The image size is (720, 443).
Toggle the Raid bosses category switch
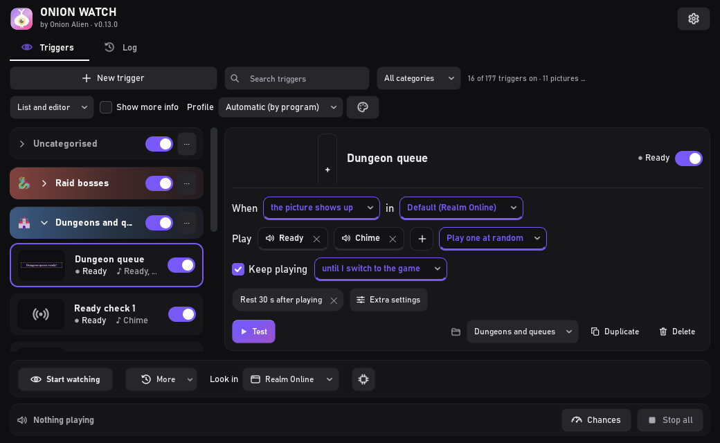(x=159, y=183)
